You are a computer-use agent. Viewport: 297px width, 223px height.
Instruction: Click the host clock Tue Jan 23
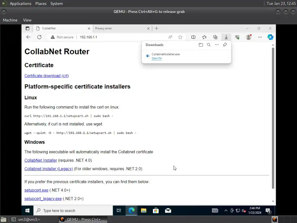(281, 3)
